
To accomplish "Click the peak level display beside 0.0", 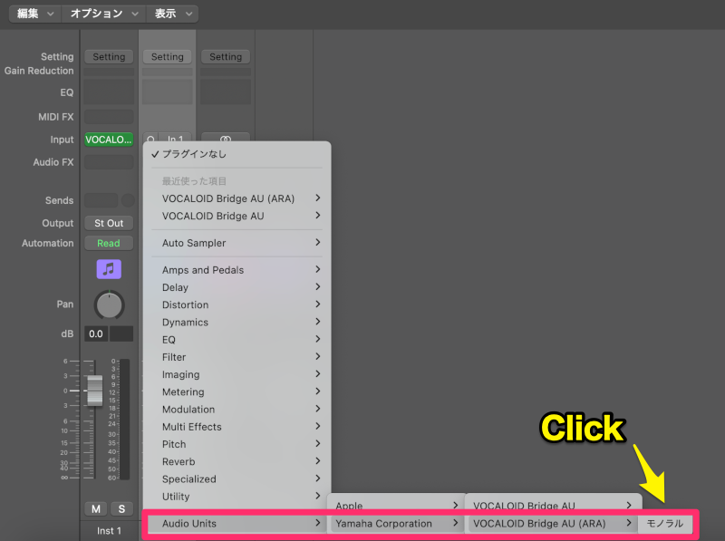I will click(121, 333).
